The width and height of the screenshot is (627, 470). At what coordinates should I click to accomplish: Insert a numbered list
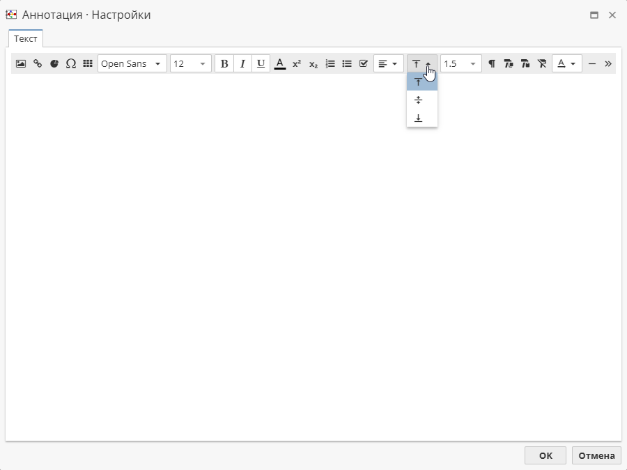pos(330,63)
